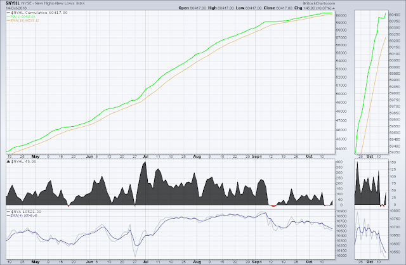406x265 pixels.
Task: Click the 10900 label on the $NYA axis
Action: point(341,212)
